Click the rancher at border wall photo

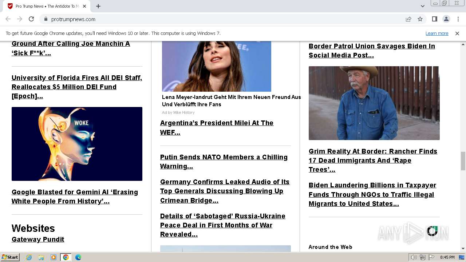click(x=374, y=103)
